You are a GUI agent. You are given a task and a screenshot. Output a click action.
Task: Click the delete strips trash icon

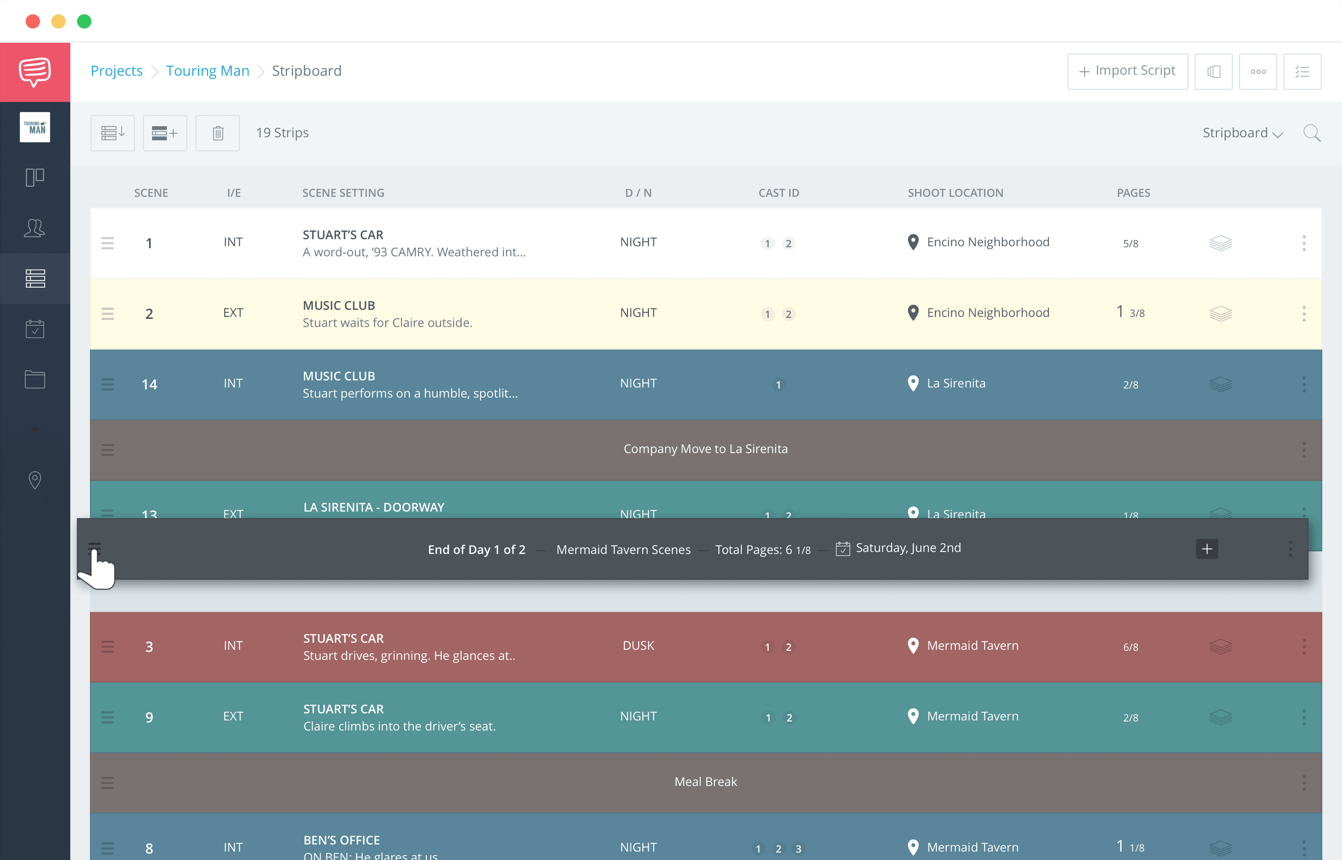point(217,133)
